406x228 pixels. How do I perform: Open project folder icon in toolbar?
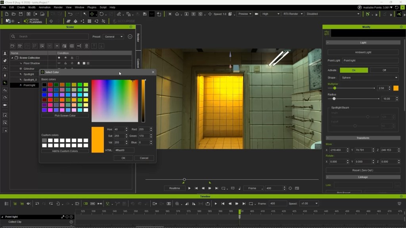coord(13,14)
